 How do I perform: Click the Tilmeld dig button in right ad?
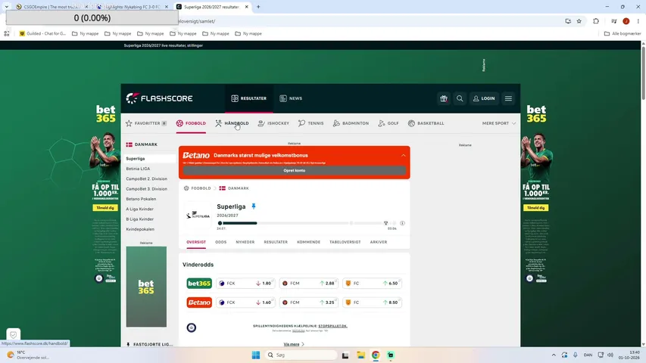(535, 208)
